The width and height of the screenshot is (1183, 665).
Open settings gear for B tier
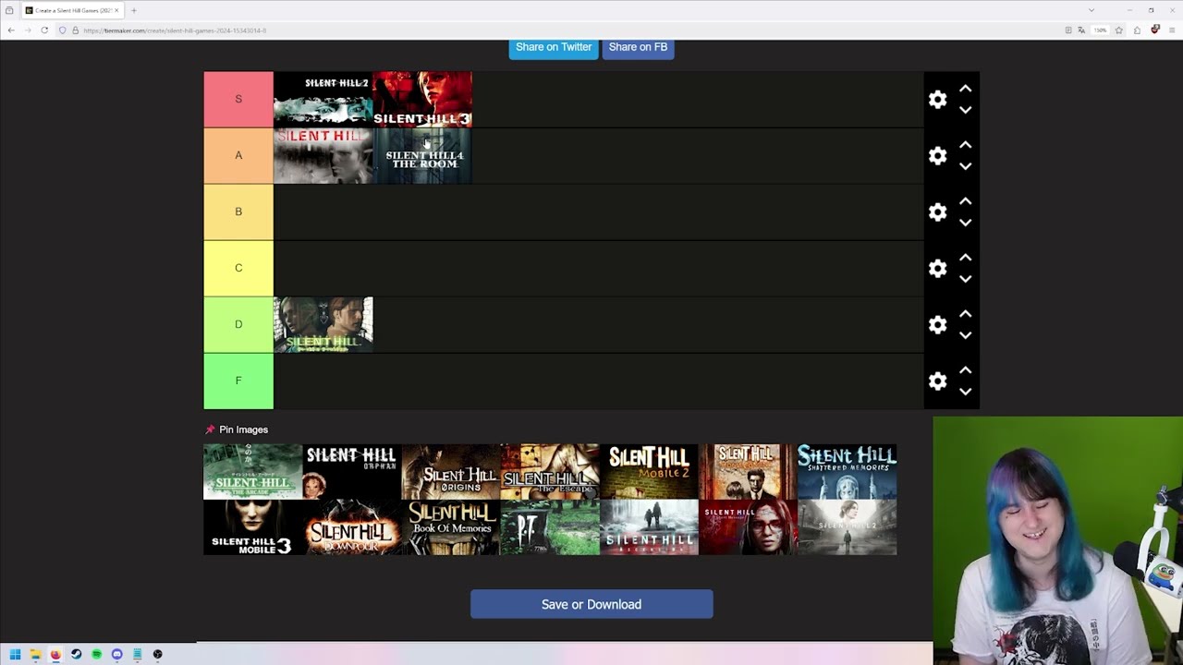pos(937,212)
